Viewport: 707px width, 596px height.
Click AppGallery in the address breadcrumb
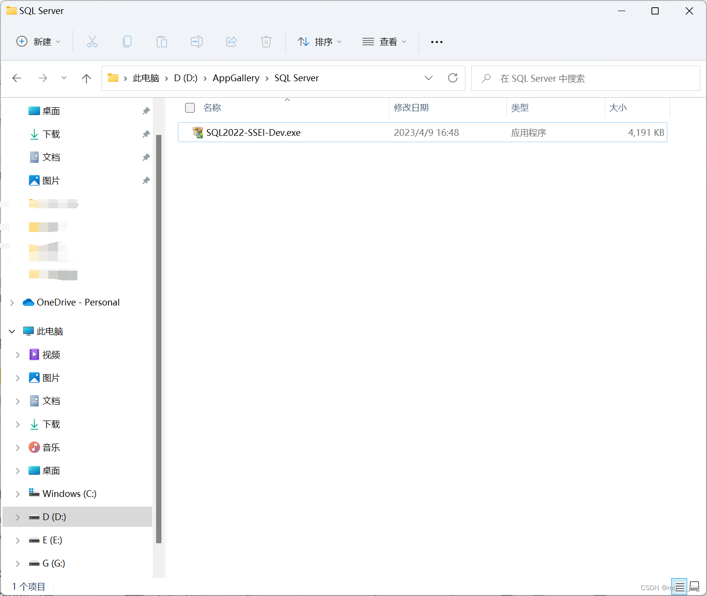pos(236,78)
